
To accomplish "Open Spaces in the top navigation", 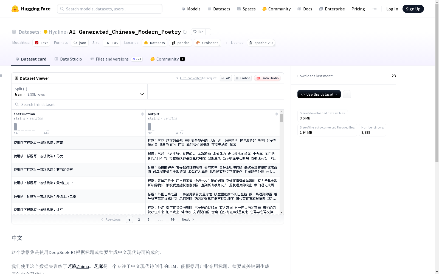I will tap(246, 9).
